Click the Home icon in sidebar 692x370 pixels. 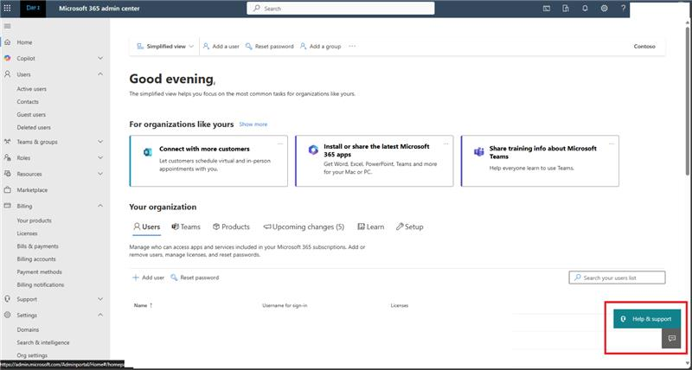click(x=8, y=42)
